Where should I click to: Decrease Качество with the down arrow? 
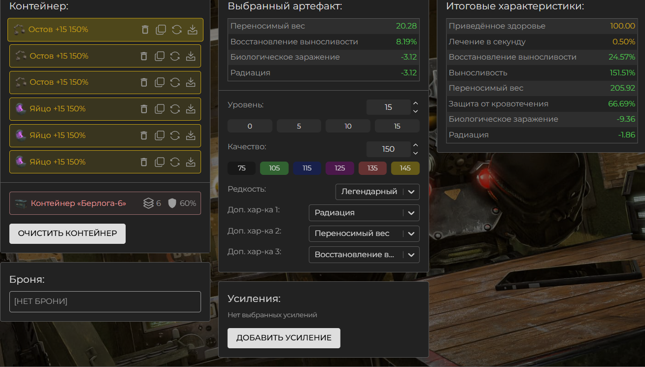point(415,153)
